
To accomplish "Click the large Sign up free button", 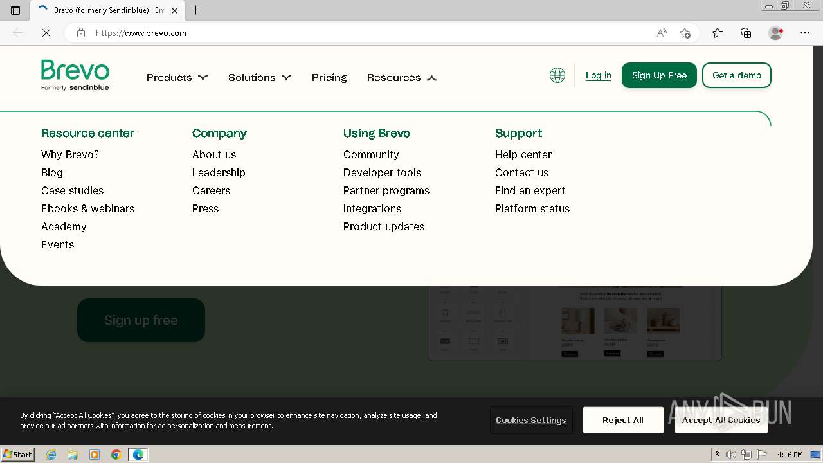I will point(141,320).
